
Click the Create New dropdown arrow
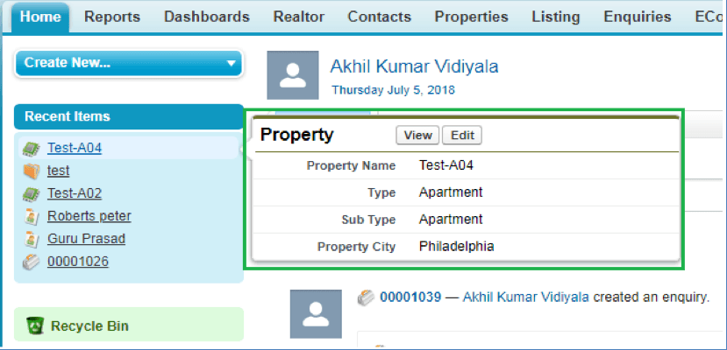pos(232,64)
